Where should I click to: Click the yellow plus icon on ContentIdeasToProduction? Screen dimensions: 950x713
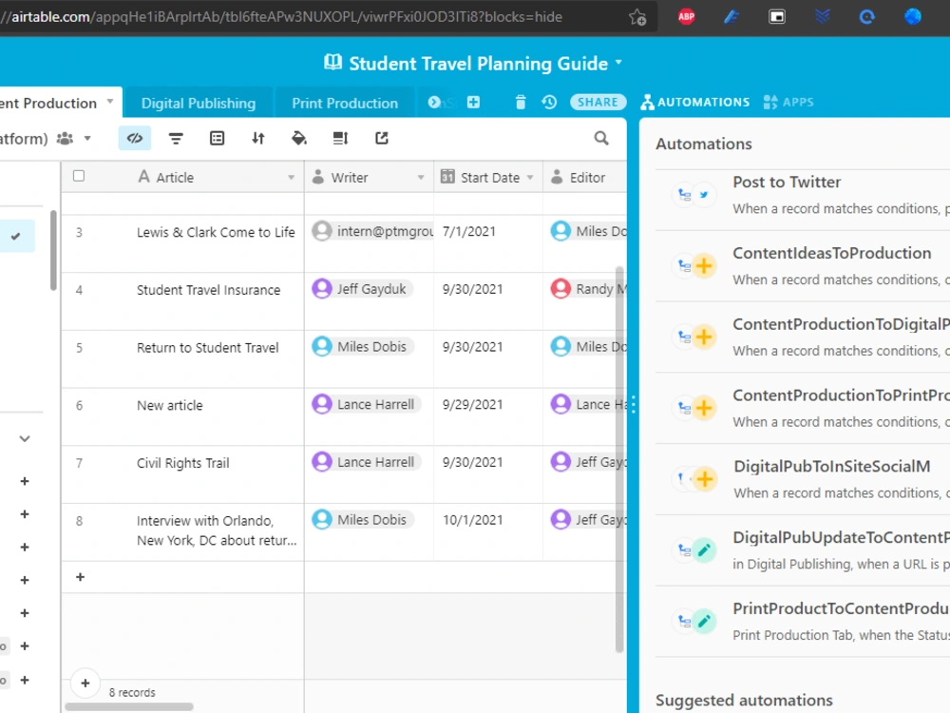(704, 265)
